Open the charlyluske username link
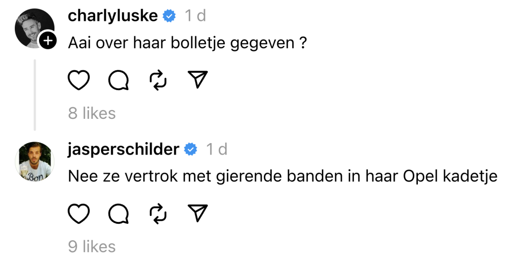Viewport: 507px width, 261px height. click(x=113, y=16)
